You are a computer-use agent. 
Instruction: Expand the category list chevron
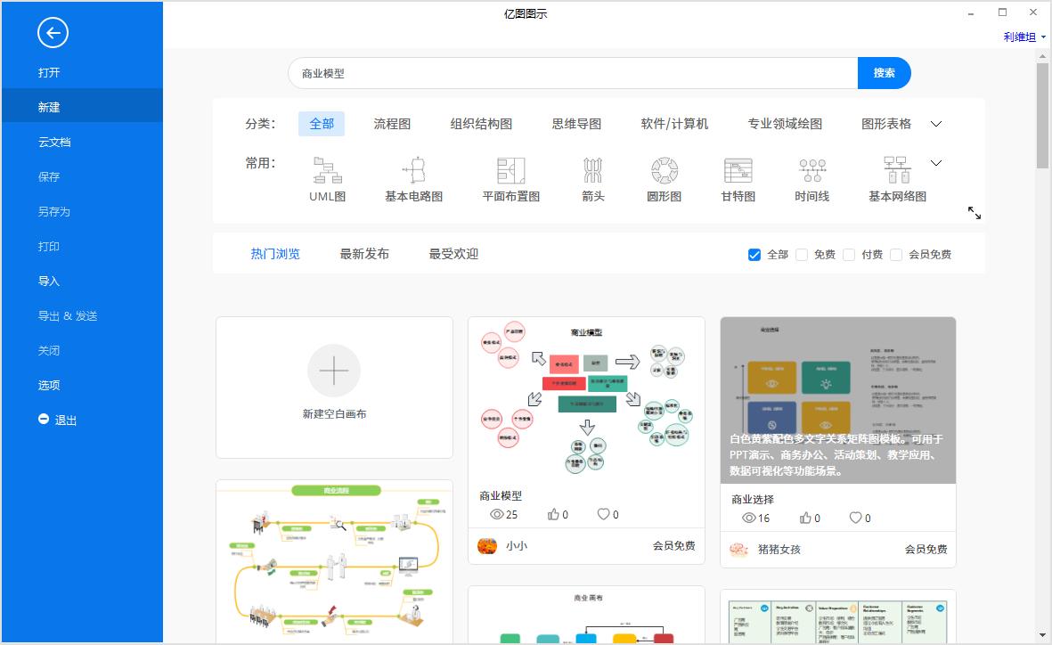click(x=935, y=124)
